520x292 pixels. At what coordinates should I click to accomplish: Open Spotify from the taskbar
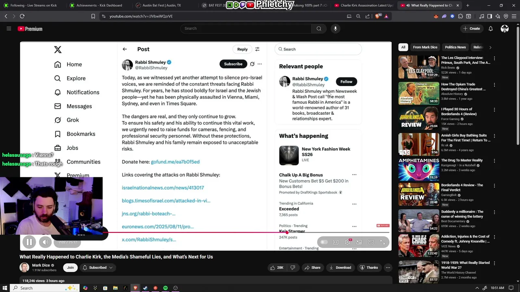tap(165, 288)
